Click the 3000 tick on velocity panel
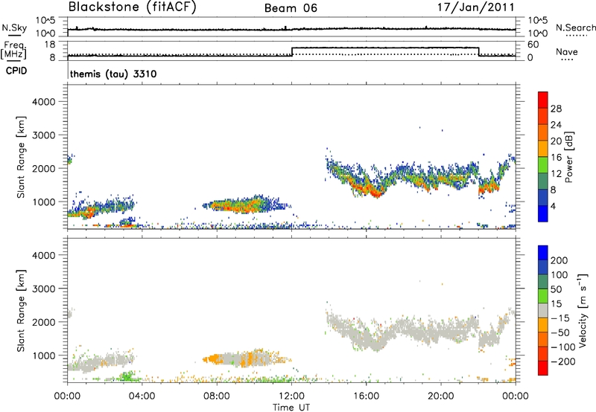596x412 pixels. point(43,289)
